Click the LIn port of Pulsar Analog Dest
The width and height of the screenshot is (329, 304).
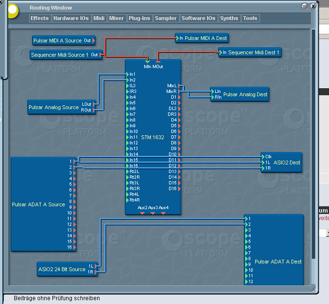point(212,91)
